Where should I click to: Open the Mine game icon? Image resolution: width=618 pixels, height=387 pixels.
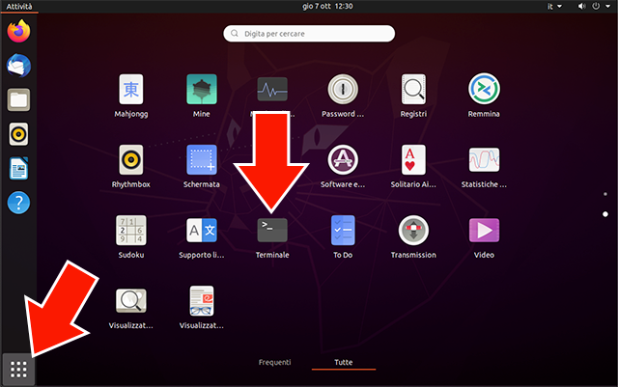pos(202,91)
